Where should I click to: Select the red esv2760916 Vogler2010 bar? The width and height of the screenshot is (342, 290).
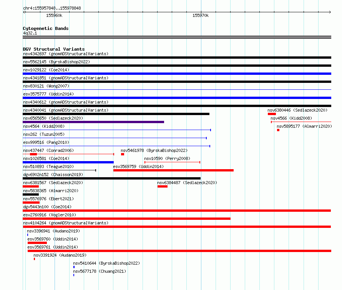pos(126,219)
